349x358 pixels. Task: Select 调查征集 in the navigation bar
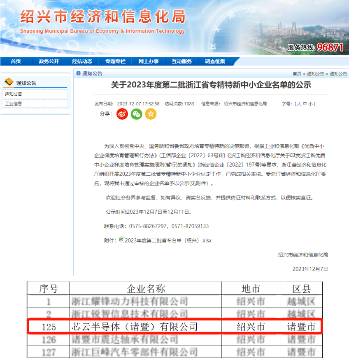(x=215, y=61)
